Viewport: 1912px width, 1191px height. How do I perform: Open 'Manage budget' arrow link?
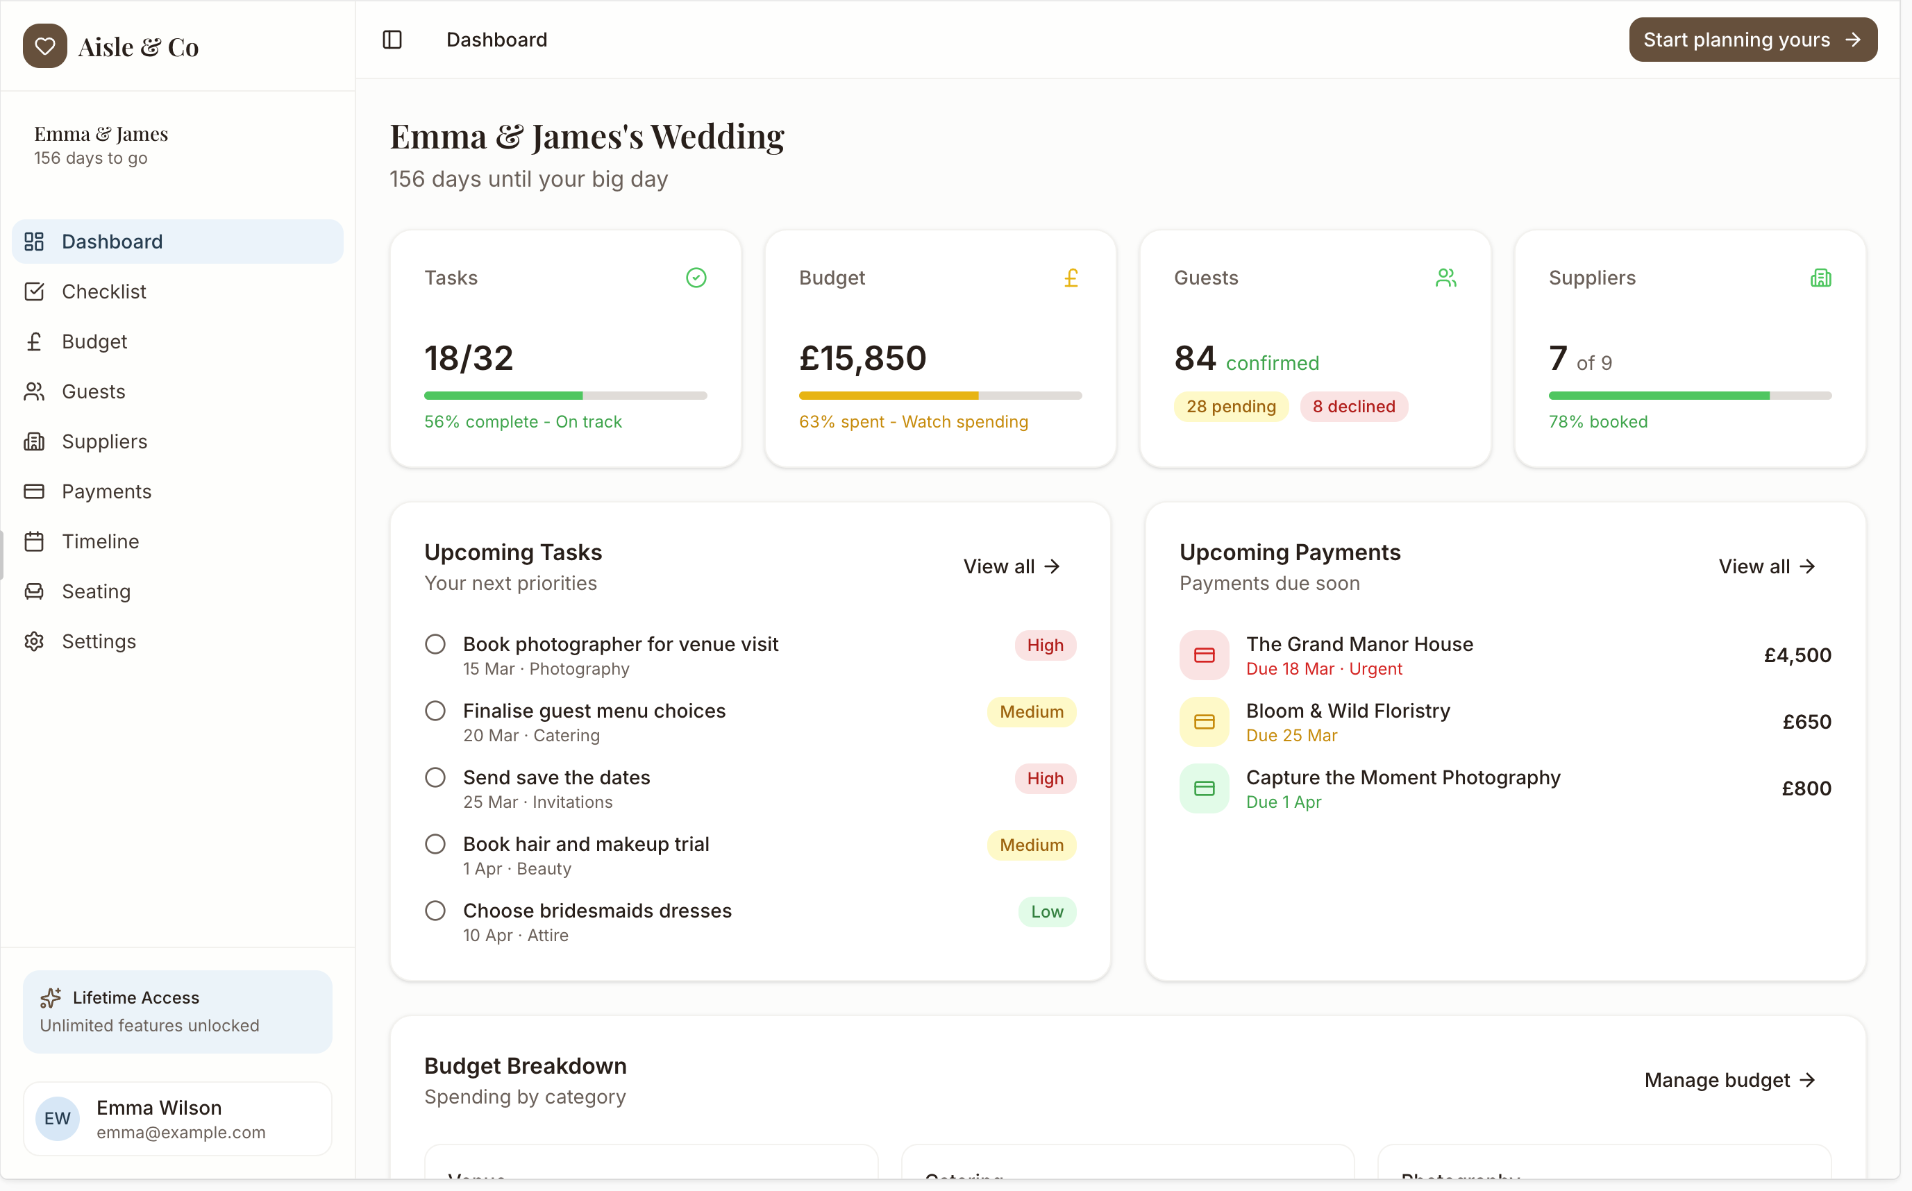[1730, 1080]
